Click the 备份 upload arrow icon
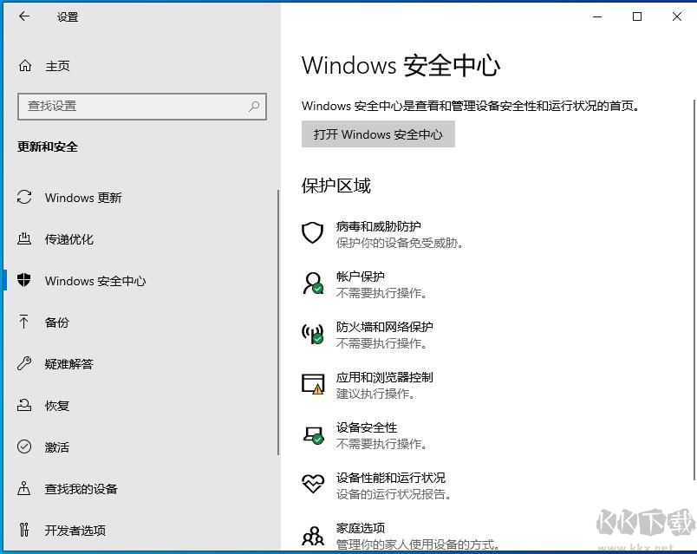The image size is (697, 554). coord(23,322)
